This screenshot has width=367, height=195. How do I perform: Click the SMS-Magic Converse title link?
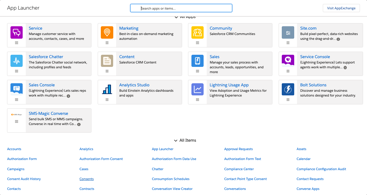click(x=48, y=113)
